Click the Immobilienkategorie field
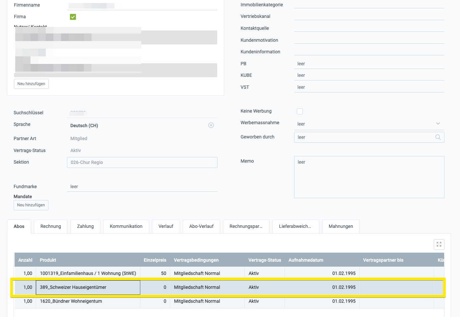 click(x=369, y=4)
